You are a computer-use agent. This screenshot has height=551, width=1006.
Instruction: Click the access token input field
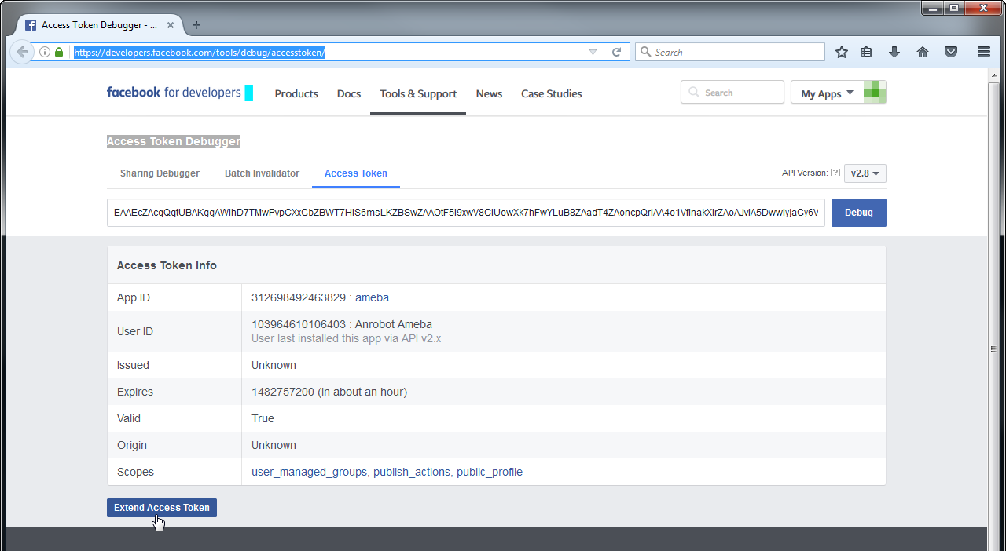(x=466, y=213)
